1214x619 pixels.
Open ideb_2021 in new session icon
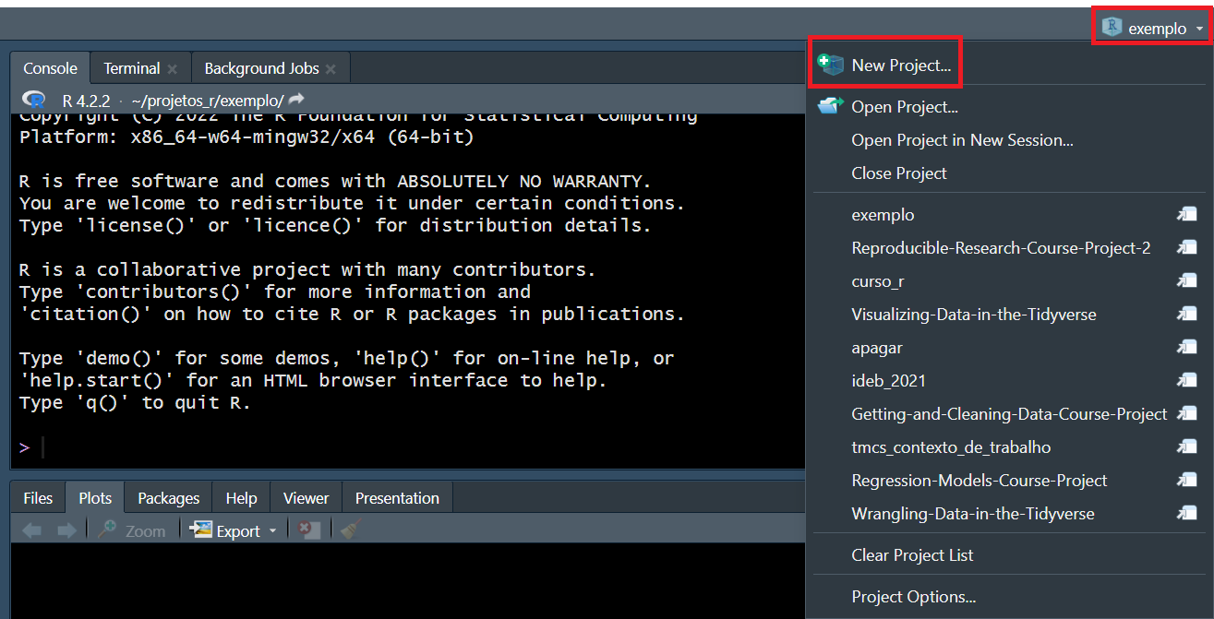click(1186, 381)
